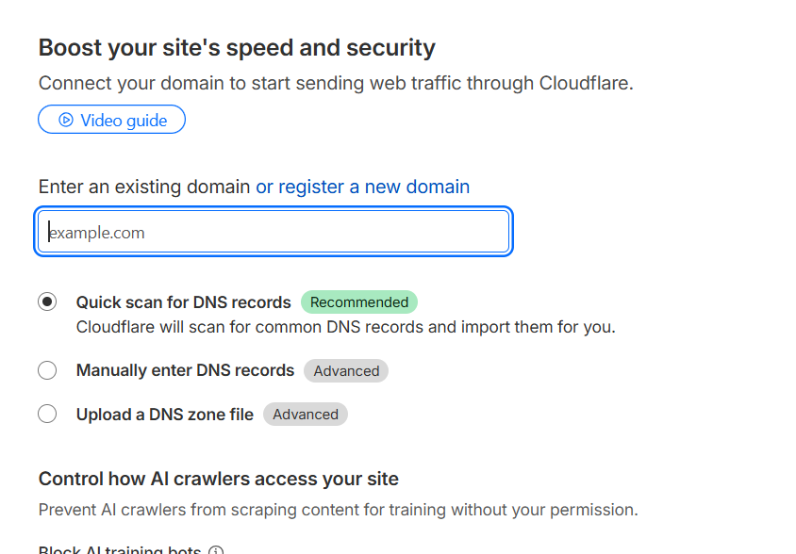Click the green Recommended badge
This screenshot has width=796, height=554.
pyautogui.click(x=359, y=302)
